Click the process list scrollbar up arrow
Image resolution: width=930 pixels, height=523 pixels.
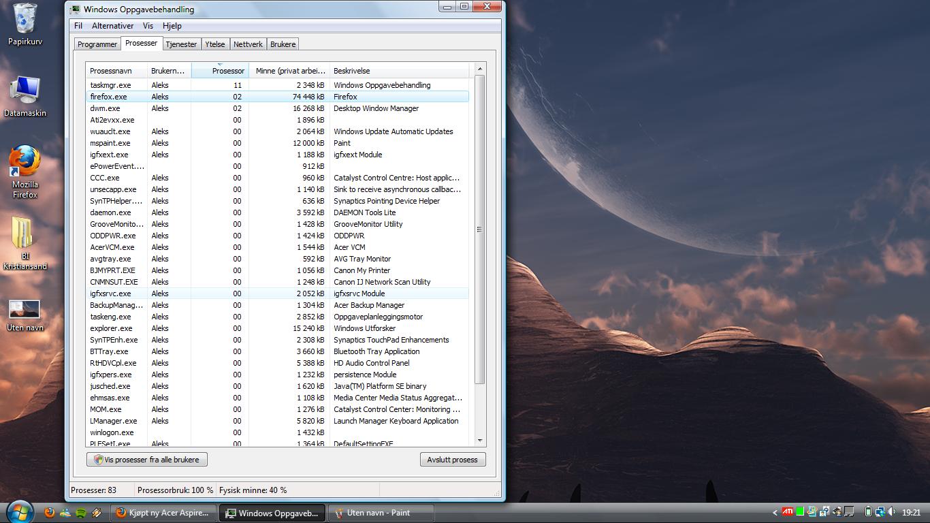coord(480,69)
